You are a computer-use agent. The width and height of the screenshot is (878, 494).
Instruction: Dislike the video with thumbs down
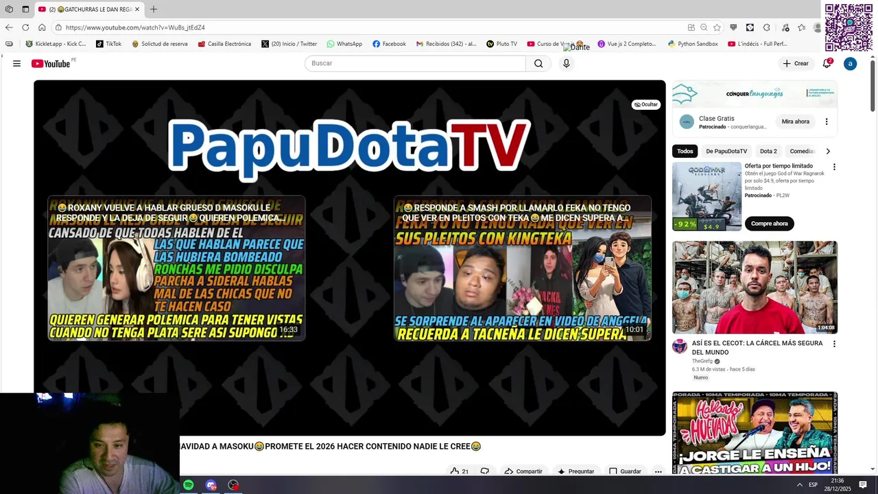click(x=485, y=471)
